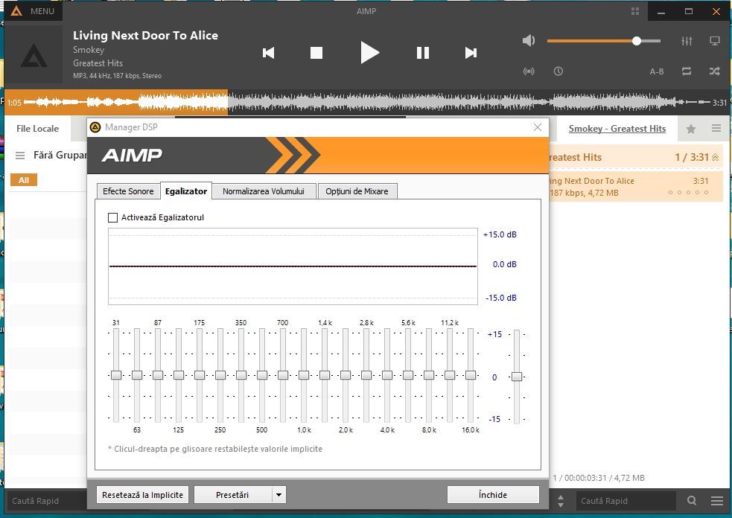
Task: Click the Smokey artist name
Action: pos(89,50)
